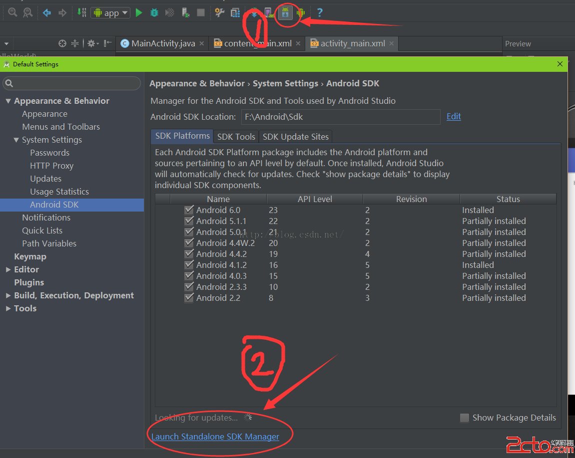
Task: Expand the Build, Execution, Deployment section
Action: click(x=8, y=295)
